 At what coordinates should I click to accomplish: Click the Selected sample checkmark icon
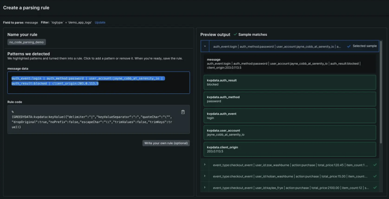[348, 46]
